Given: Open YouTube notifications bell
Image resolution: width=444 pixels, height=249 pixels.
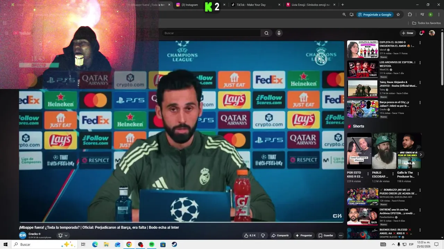Looking at the screenshot, I should click(421, 33).
